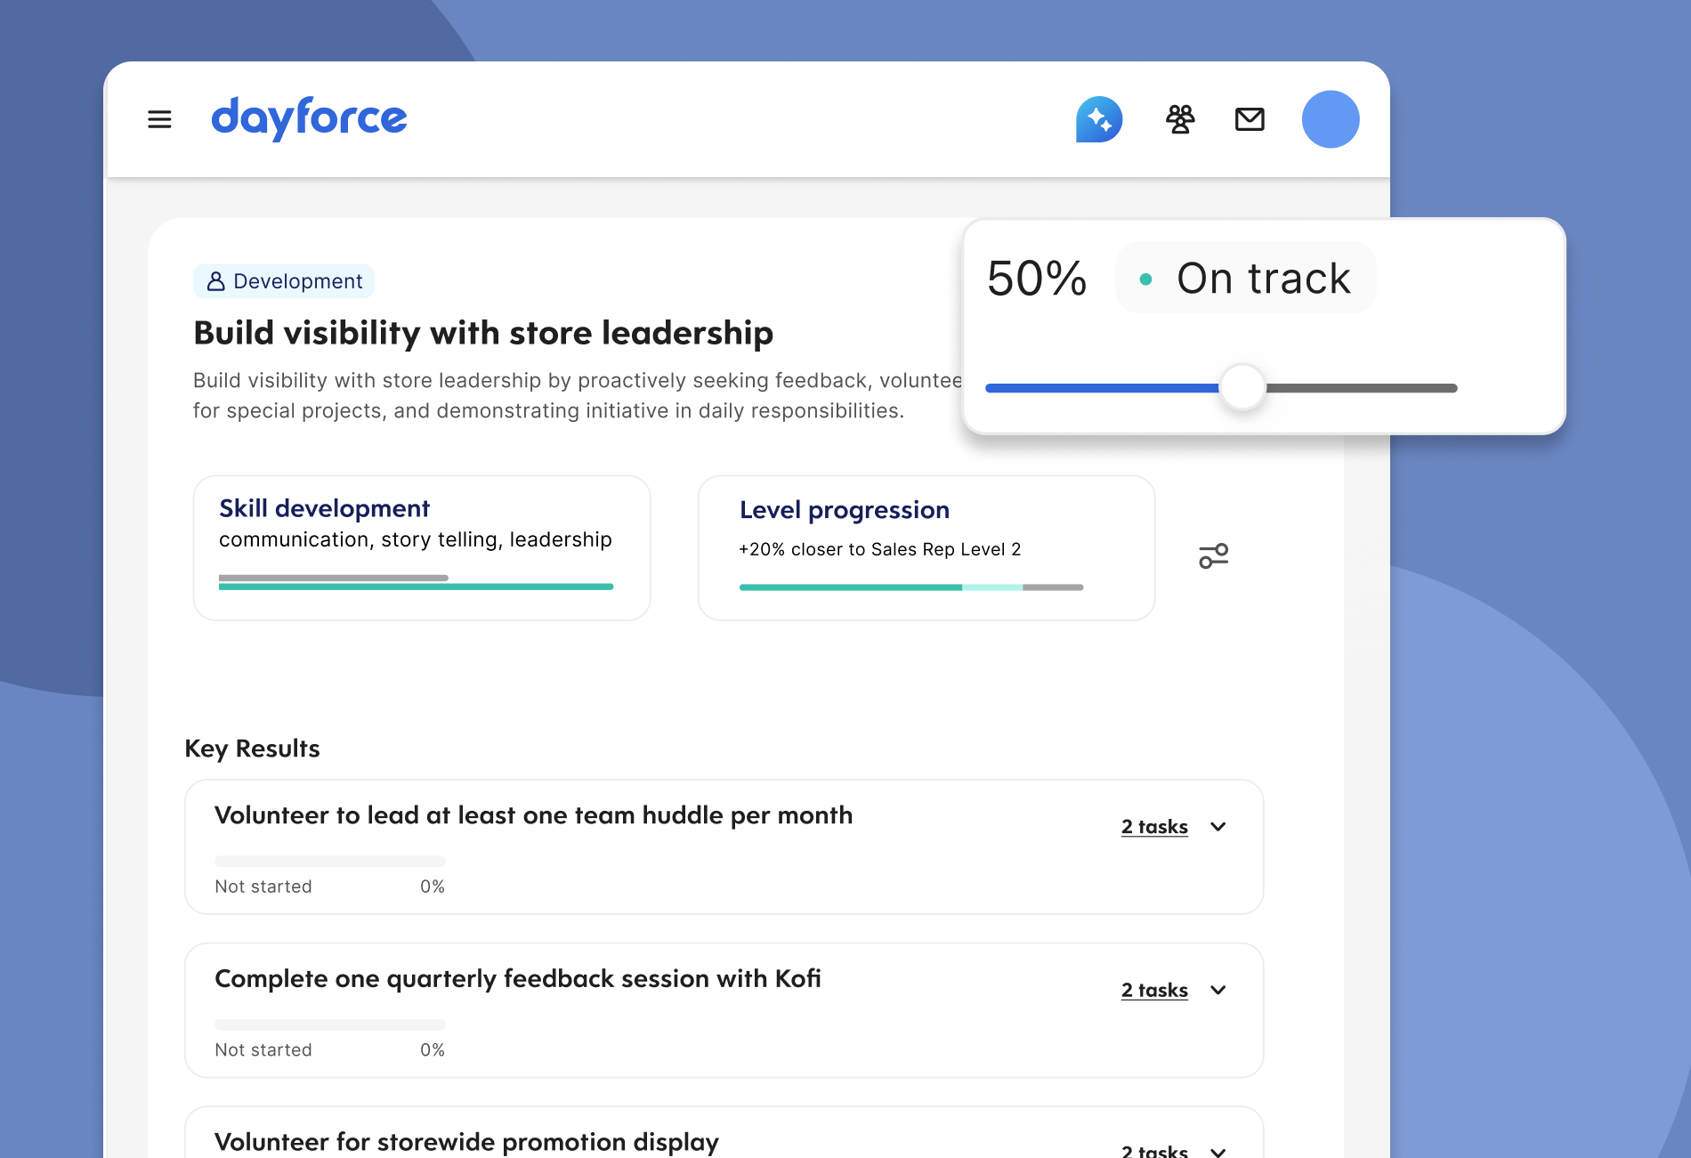Click Not started status under team huddle
The image size is (1691, 1158).
pos(263,887)
